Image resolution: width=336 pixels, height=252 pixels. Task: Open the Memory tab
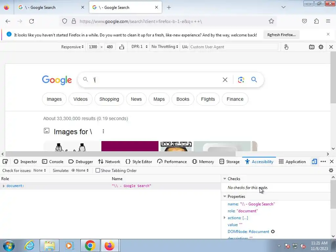[203, 161]
